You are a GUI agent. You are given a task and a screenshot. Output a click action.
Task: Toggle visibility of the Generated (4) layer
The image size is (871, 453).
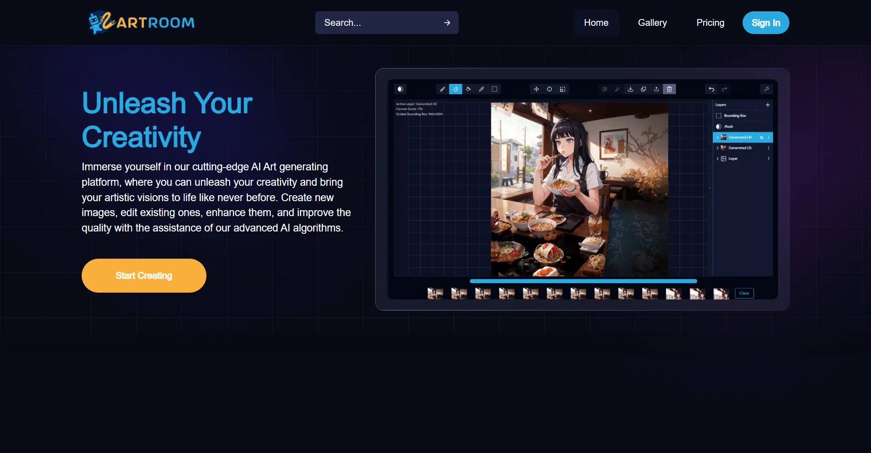point(762,137)
